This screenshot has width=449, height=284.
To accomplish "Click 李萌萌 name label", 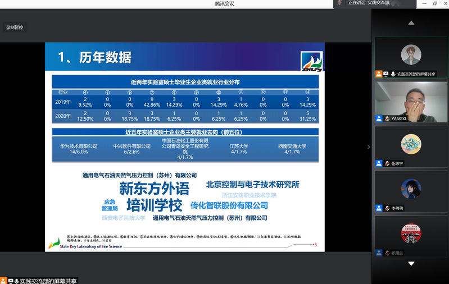I will [397, 208].
